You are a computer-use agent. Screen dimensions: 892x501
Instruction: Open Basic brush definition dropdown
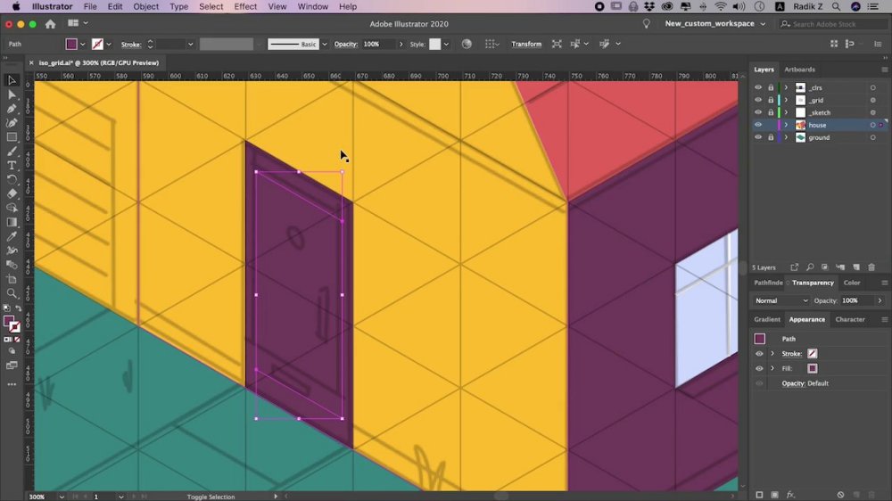(325, 44)
